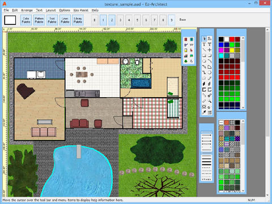Viewport: 272px width, 204px height.
Task: Open the File menu
Action: 6,10
